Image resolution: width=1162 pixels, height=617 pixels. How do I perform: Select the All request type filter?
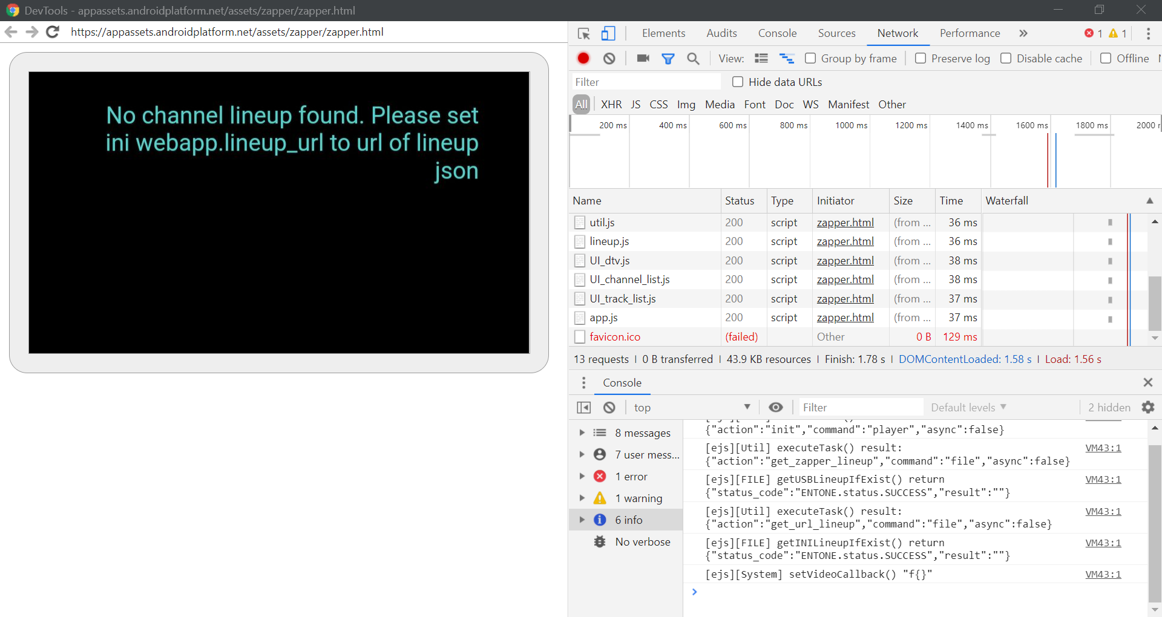[582, 105]
